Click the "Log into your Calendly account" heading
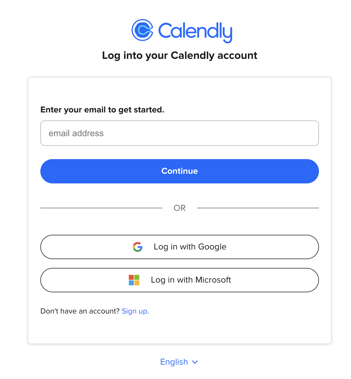Image resolution: width=351 pixels, height=379 pixels. [x=180, y=56]
